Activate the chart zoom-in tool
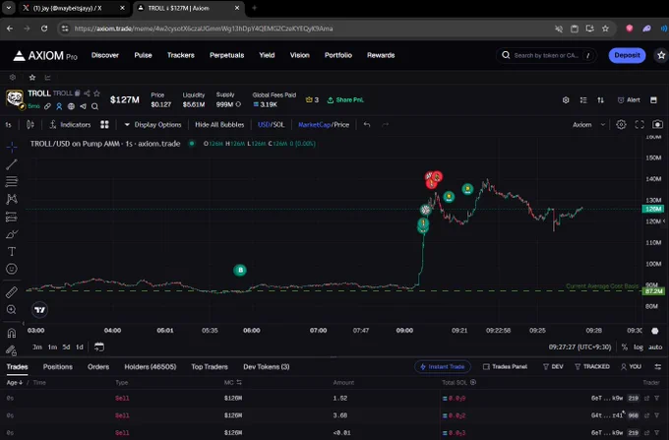This screenshot has height=440, width=669. 12,310
